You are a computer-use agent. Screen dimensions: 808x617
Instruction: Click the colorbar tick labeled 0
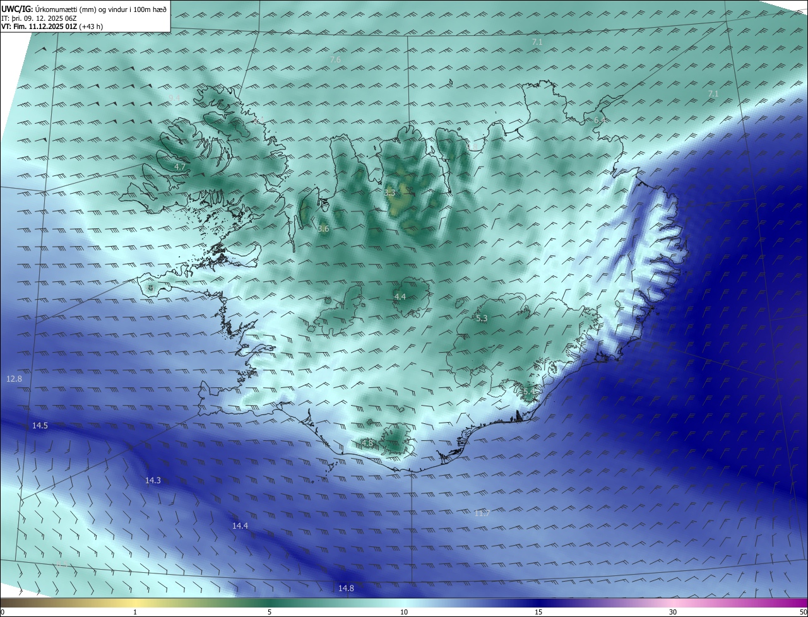click(2, 612)
